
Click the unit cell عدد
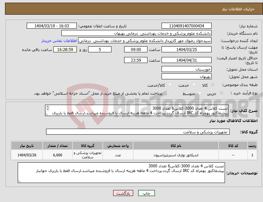click(118, 155)
